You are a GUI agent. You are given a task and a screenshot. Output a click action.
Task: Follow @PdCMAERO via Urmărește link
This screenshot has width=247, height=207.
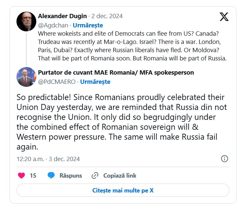point(95,82)
